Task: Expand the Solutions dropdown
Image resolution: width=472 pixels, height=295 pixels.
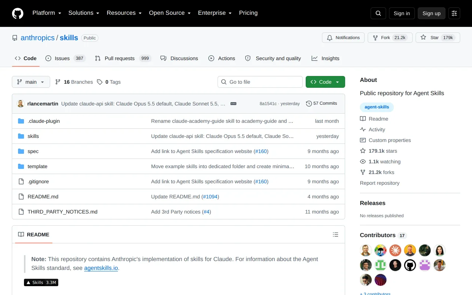Action: 84,13
